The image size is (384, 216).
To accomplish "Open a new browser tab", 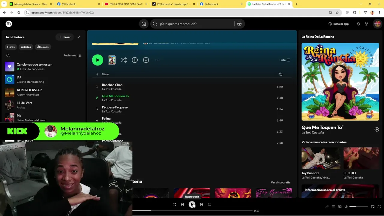I will click(296, 4).
